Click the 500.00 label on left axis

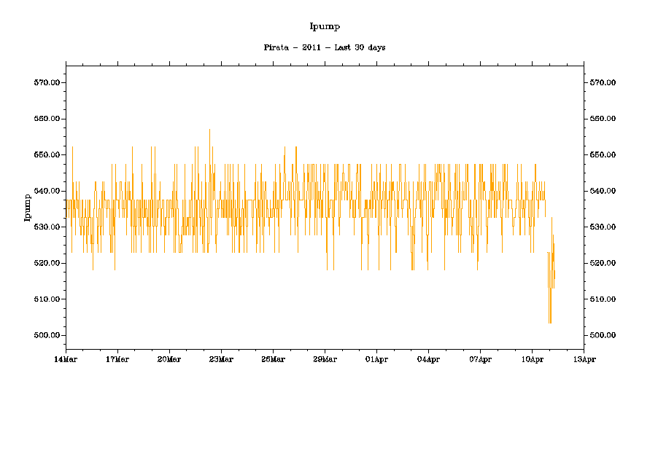[x=47, y=336]
